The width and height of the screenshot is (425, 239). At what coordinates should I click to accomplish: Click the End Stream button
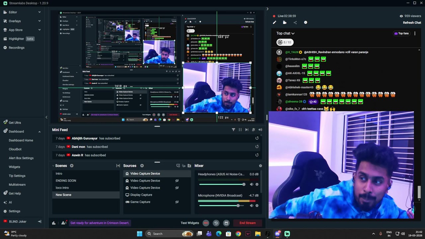pyautogui.click(x=248, y=223)
